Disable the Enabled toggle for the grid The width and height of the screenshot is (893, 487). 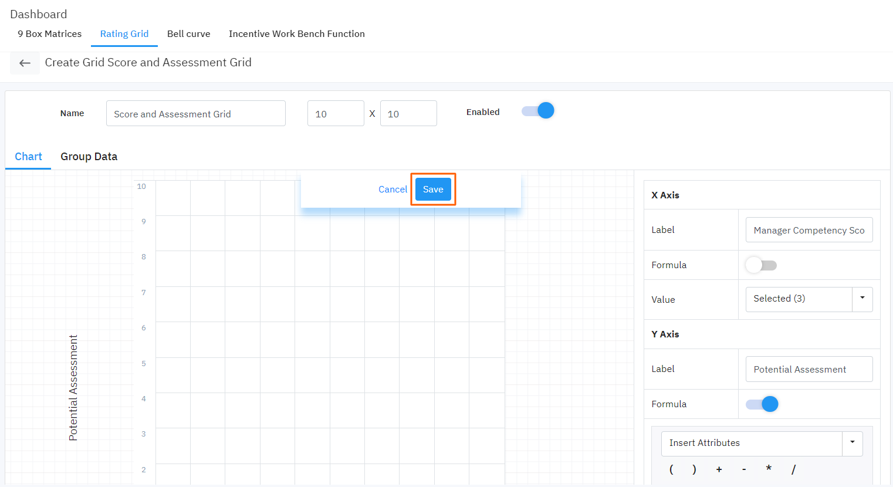[x=537, y=110]
